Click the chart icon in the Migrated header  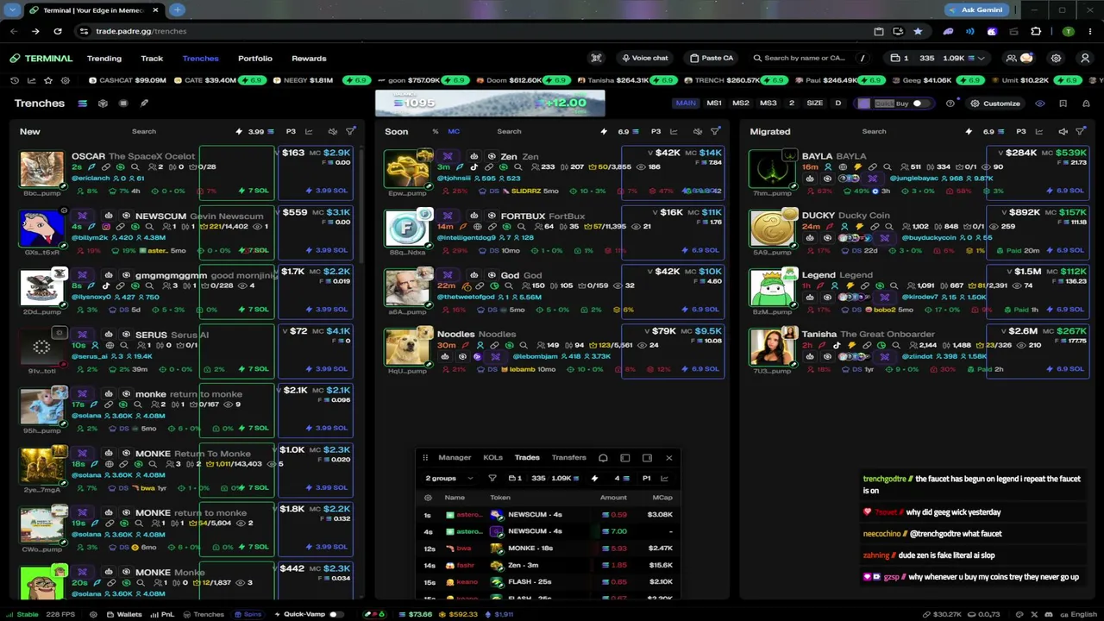click(x=1039, y=132)
